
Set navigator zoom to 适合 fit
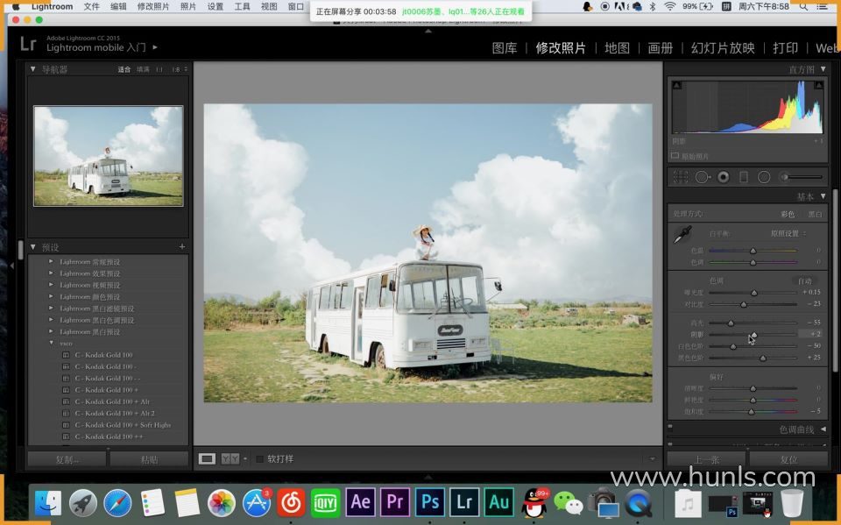point(124,69)
